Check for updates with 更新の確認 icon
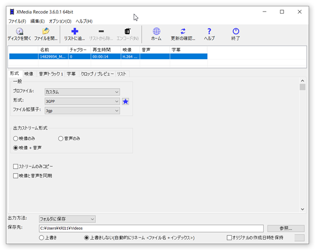This screenshot has height=250, width=315. [x=183, y=34]
